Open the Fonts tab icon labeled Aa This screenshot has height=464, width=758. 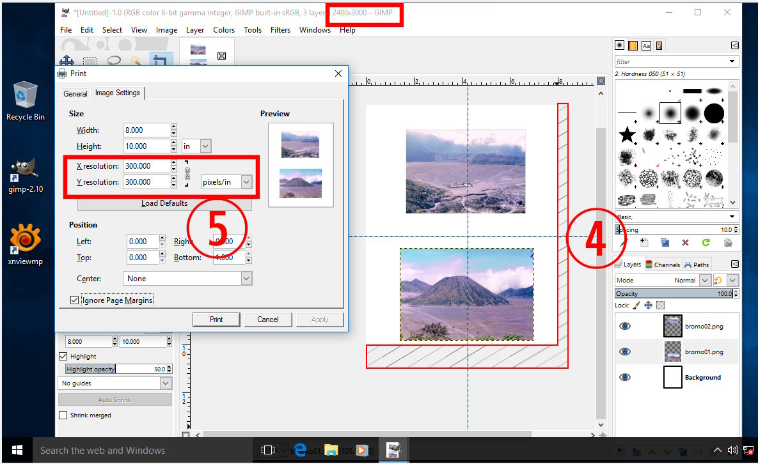pyautogui.click(x=646, y=46)
